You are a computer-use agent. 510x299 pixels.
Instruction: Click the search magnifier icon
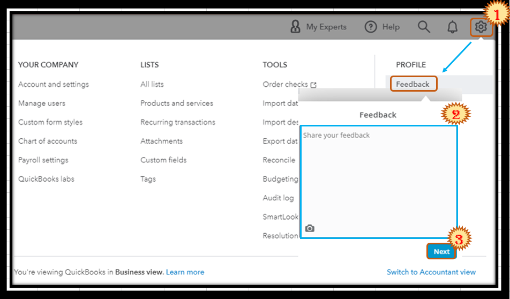coord(424,27)
